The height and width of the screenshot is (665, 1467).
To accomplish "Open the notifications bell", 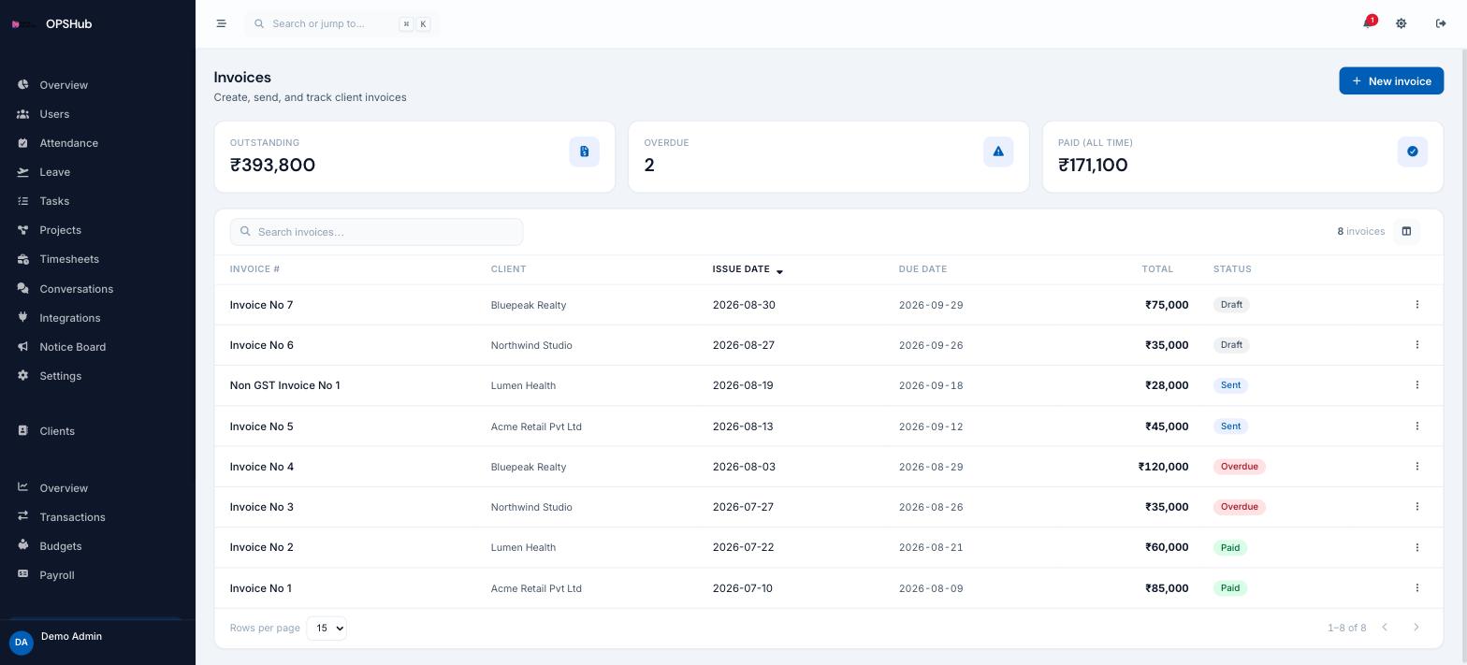I will pyautogui.click(x=1368, y=23).
